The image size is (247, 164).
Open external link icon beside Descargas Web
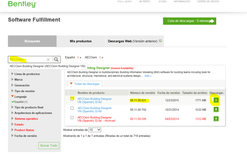pyautogui.click(x=160, y=41)
